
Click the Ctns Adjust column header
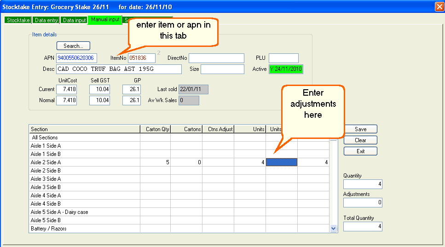coord(218,129)
